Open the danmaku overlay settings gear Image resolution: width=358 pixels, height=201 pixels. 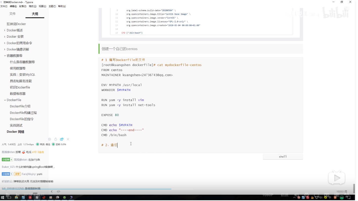tap(50, 139)
